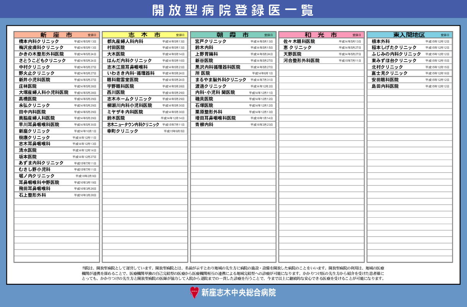This screenshot has height=307, width=467.
Task: Click on 志木ホームクリニック
Action: [x=145, y=99]
